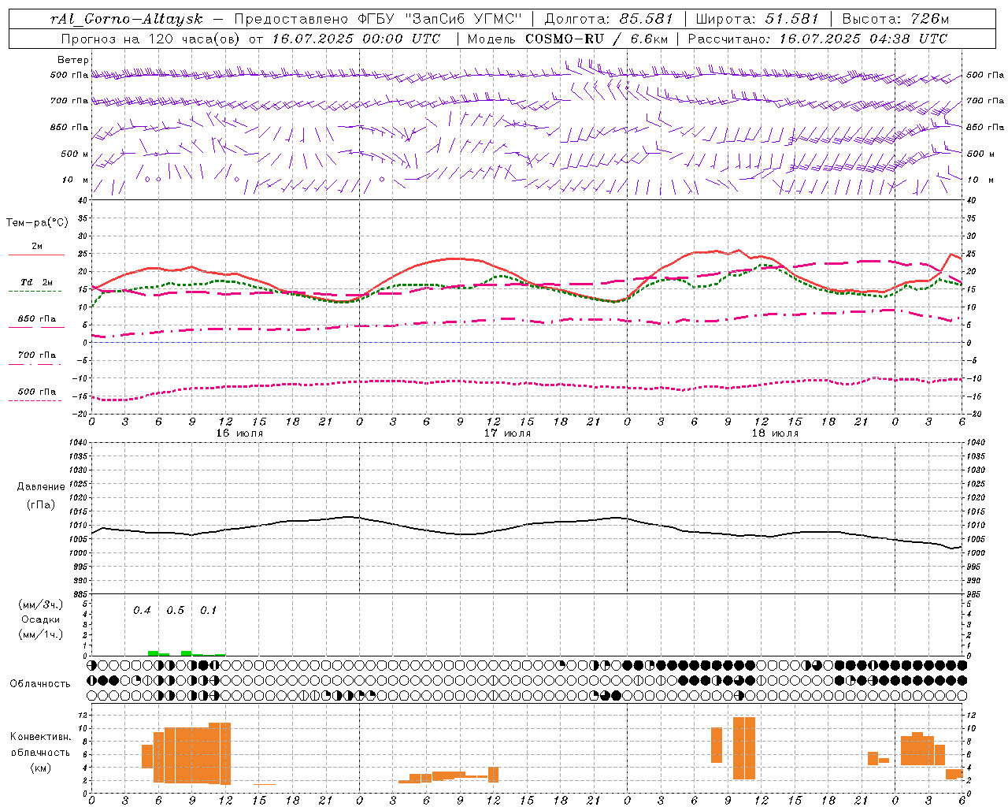Click the Облачность cloudiness label
Viewport: 1008px width, 807px height.
coord(40,683)
